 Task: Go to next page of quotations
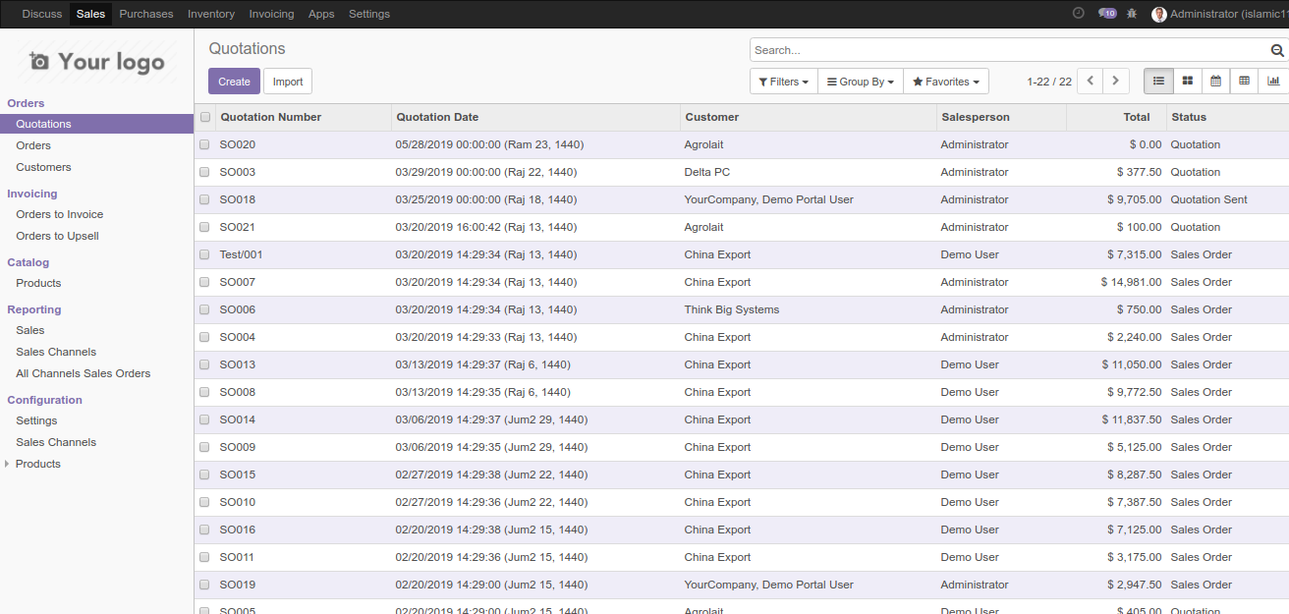pos(1115,82)
